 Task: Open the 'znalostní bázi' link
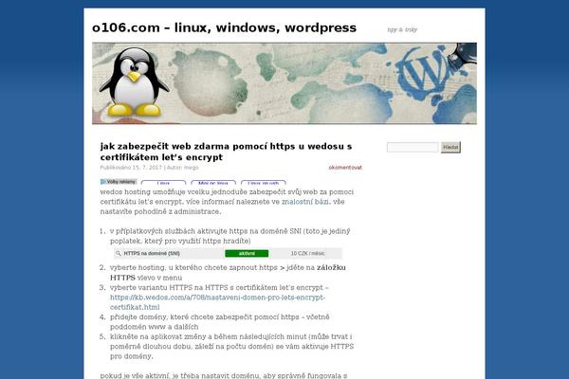304,202
